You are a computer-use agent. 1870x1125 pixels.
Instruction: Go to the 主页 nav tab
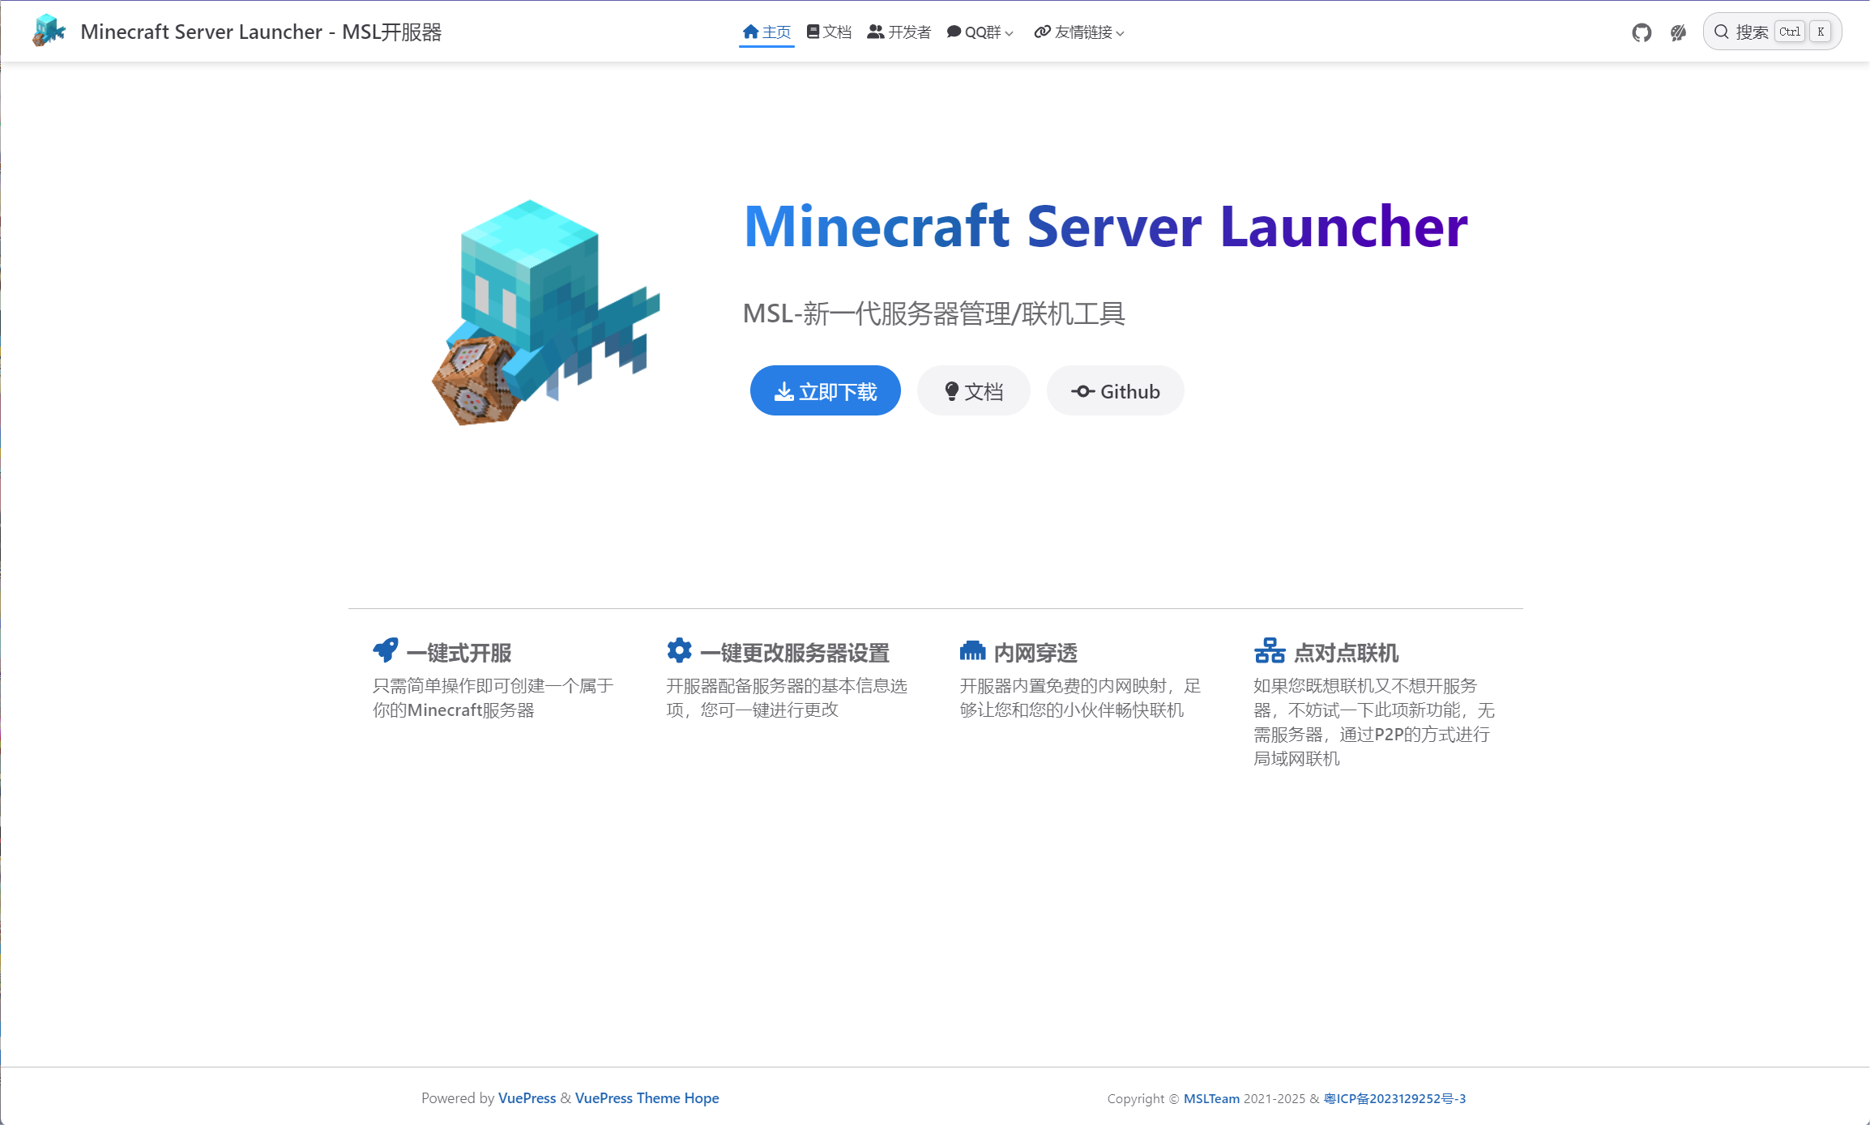766,32
